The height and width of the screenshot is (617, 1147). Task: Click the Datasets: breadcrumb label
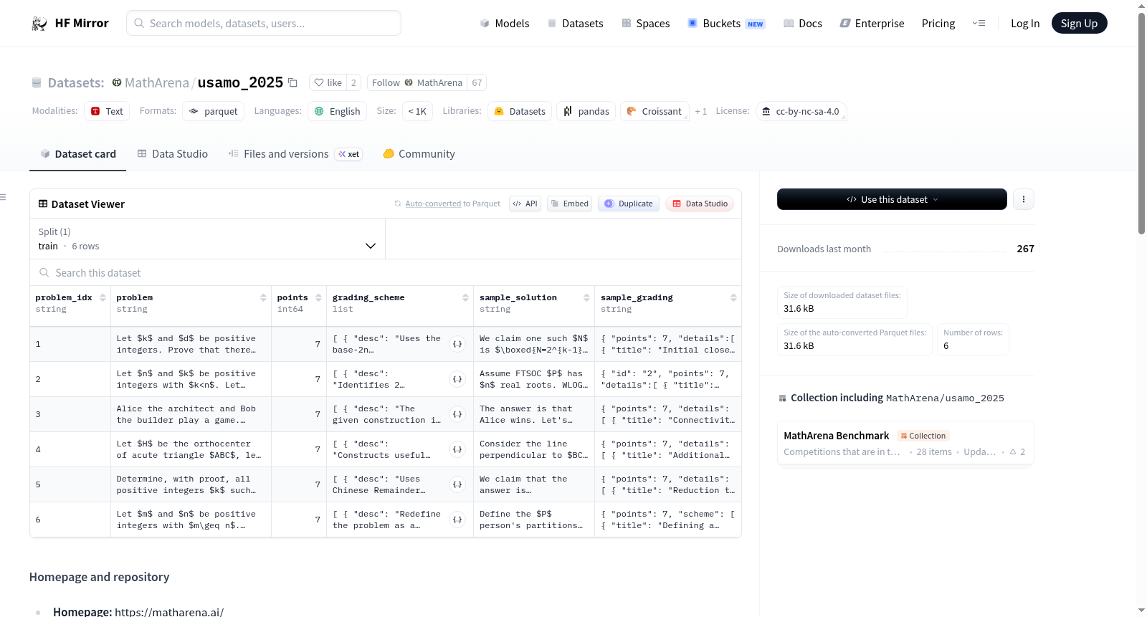(x=76, y=83)
